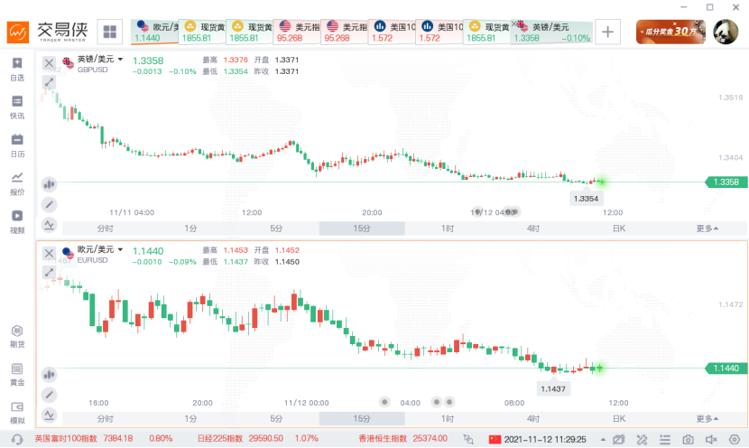The image size is (749, 448).
Task: Open the 英镑/美元 symbol dropdown
Action: pyautogui.click(x=120, y=60)
